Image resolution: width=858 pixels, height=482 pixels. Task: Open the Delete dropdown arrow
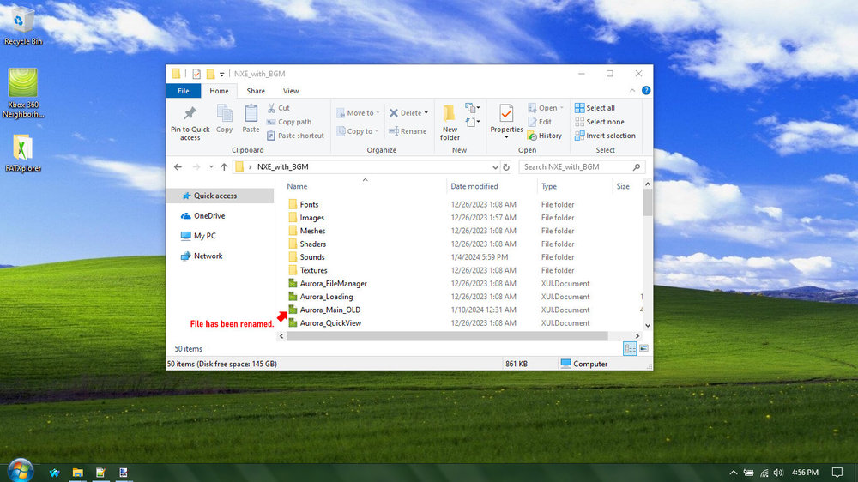(x=426, y=112)
